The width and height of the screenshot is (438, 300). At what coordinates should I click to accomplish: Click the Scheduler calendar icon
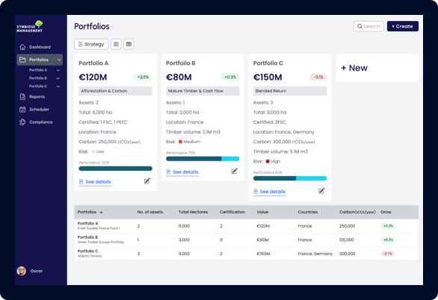click(22, 109)
